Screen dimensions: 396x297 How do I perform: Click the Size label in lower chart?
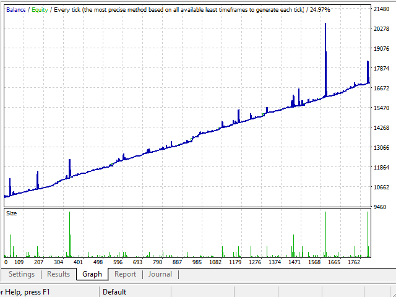pyautogui.click(x=11, y=213)
